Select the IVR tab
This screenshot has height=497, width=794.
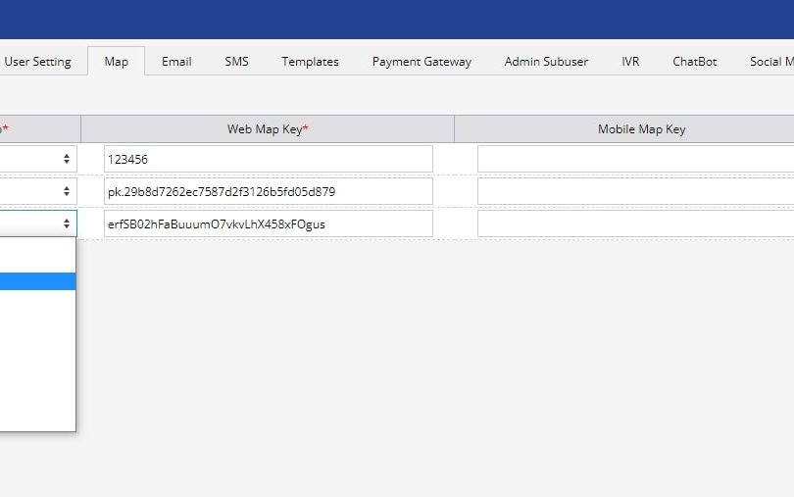(630, 62)
